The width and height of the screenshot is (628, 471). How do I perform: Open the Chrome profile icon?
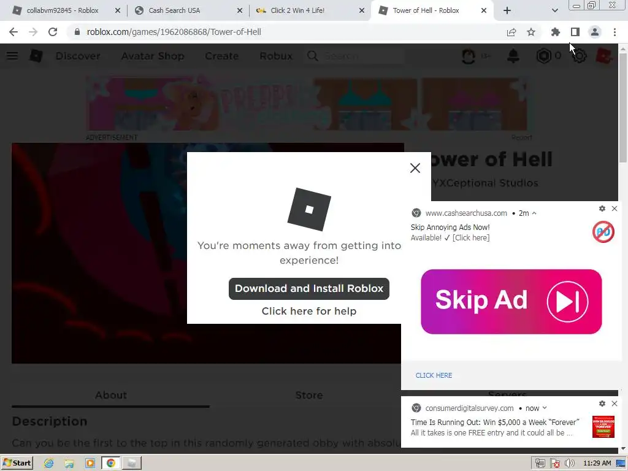(x=595, y=32)
